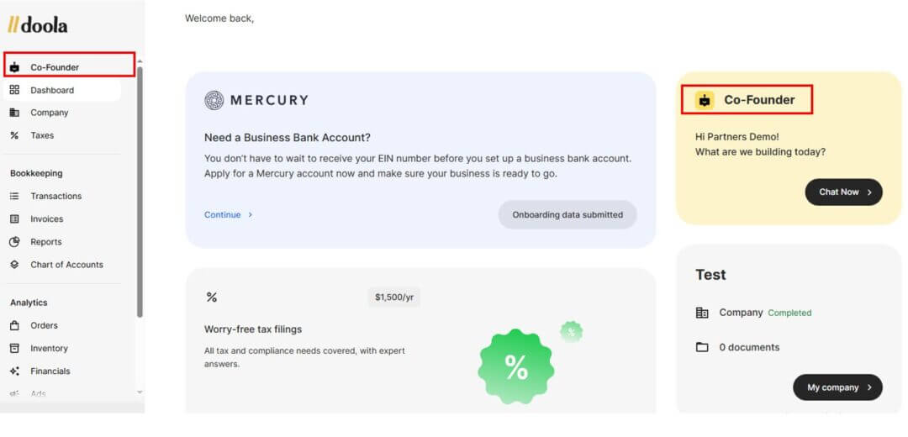
Task: Open the Ads menu item
Action: (x=38, y=393)
